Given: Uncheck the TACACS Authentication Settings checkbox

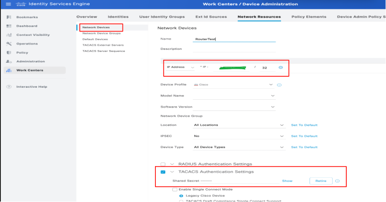Looking at the screenshot, I should pyautogui.click(x=163, y=172).
